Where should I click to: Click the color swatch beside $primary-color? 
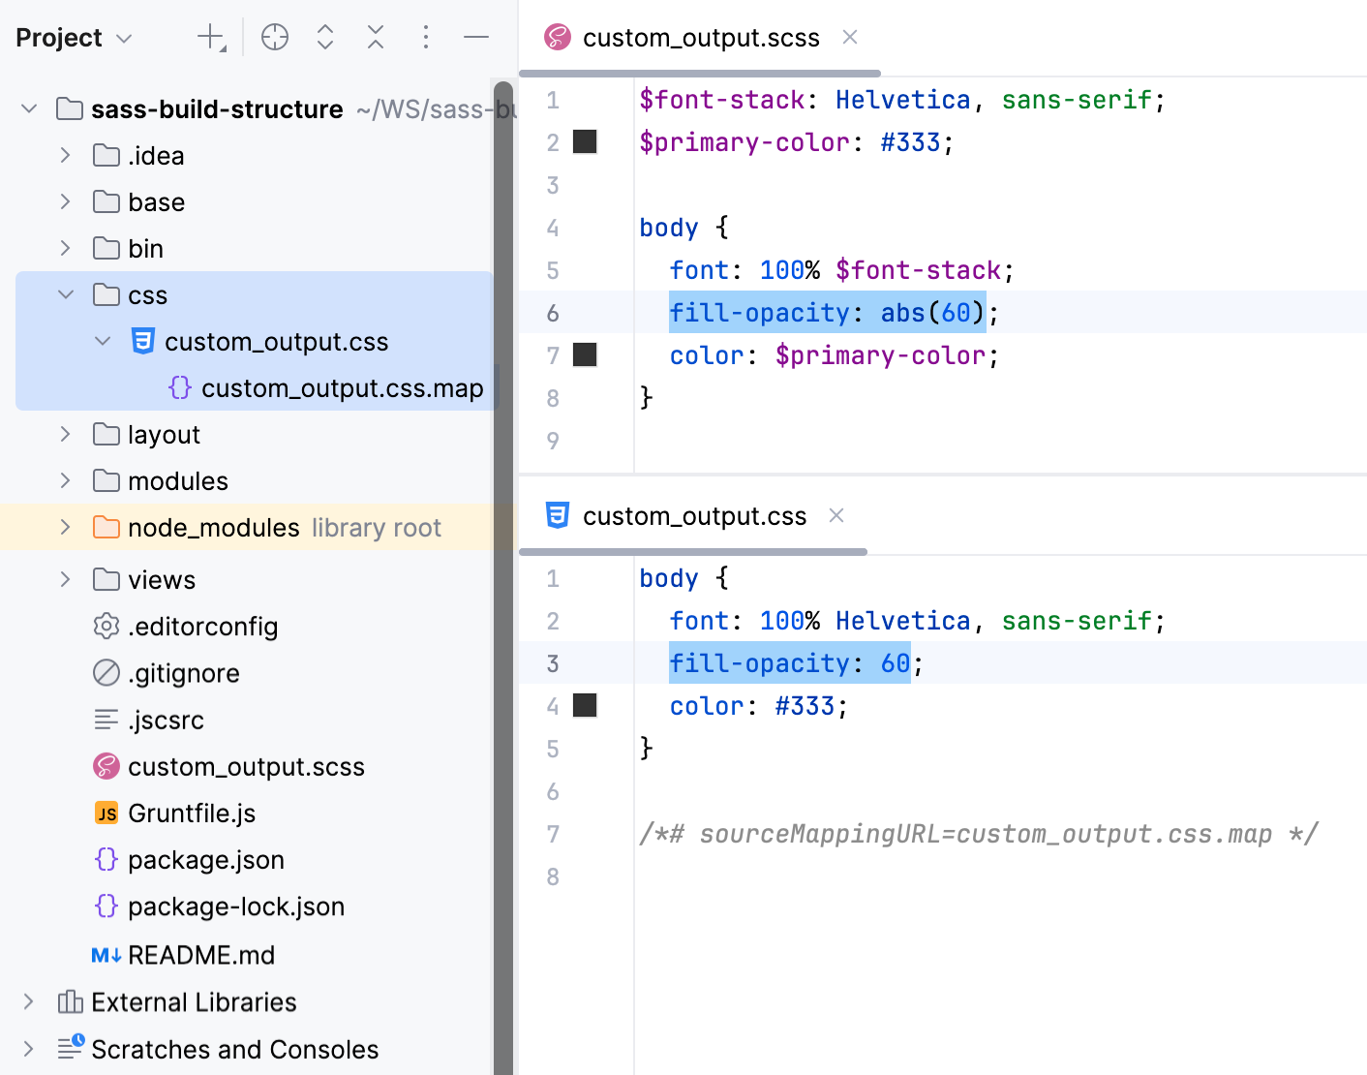click(585, 141)
